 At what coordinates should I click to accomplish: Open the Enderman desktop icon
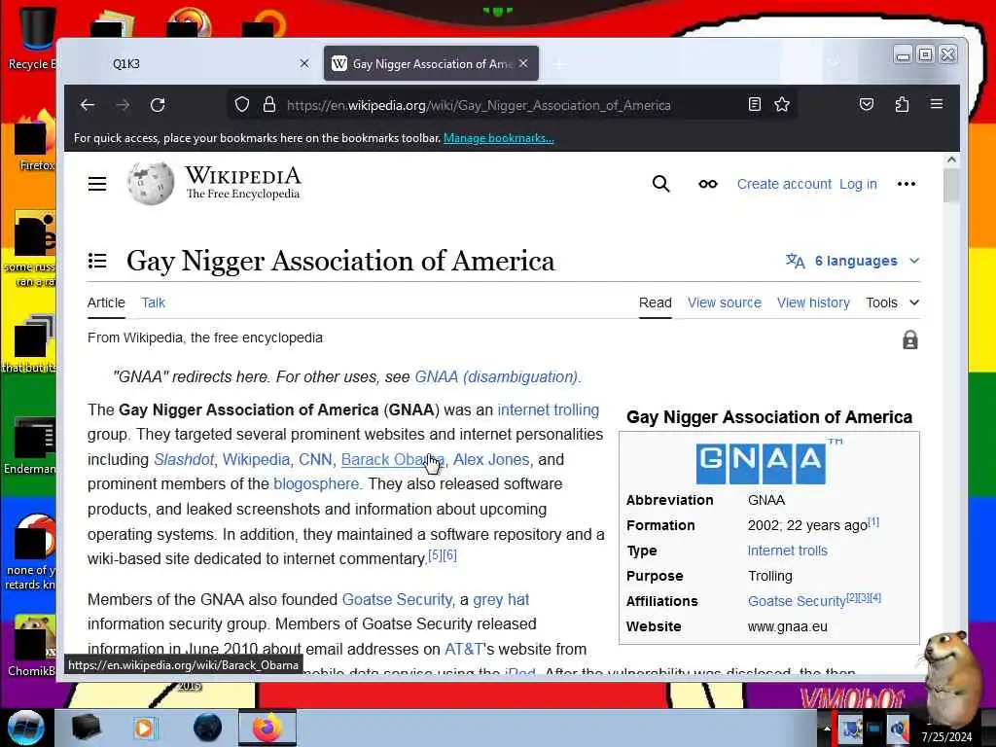(32, 445)
